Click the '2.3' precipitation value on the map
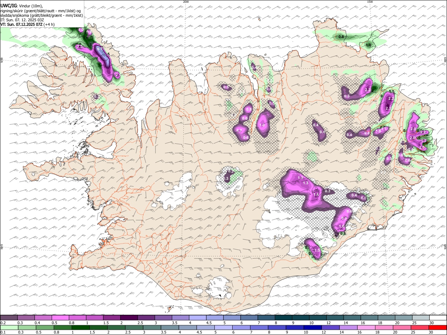Image resolution: width=447 pixels, height=335 pixels. point(388,109)
